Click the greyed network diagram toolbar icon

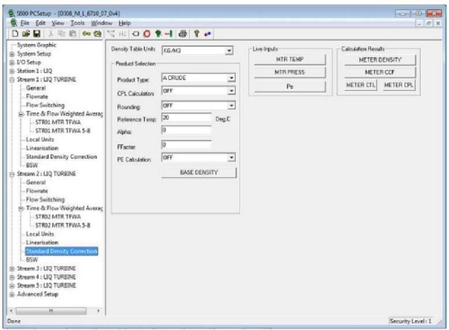click(x=111, y=34)
